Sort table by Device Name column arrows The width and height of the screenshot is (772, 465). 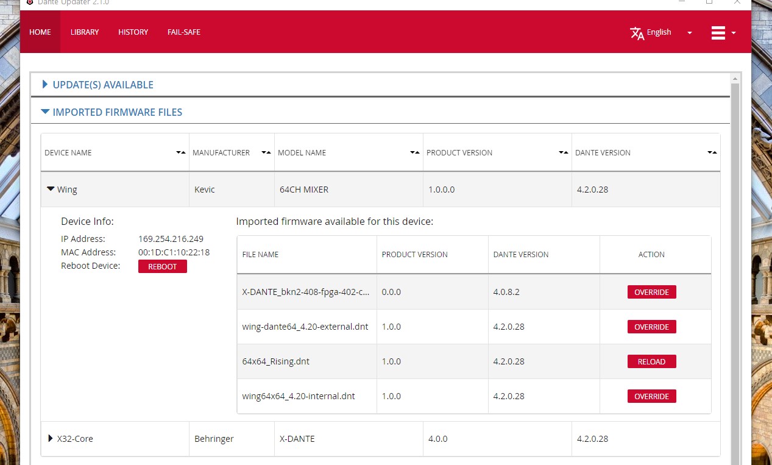click(181, 152)
